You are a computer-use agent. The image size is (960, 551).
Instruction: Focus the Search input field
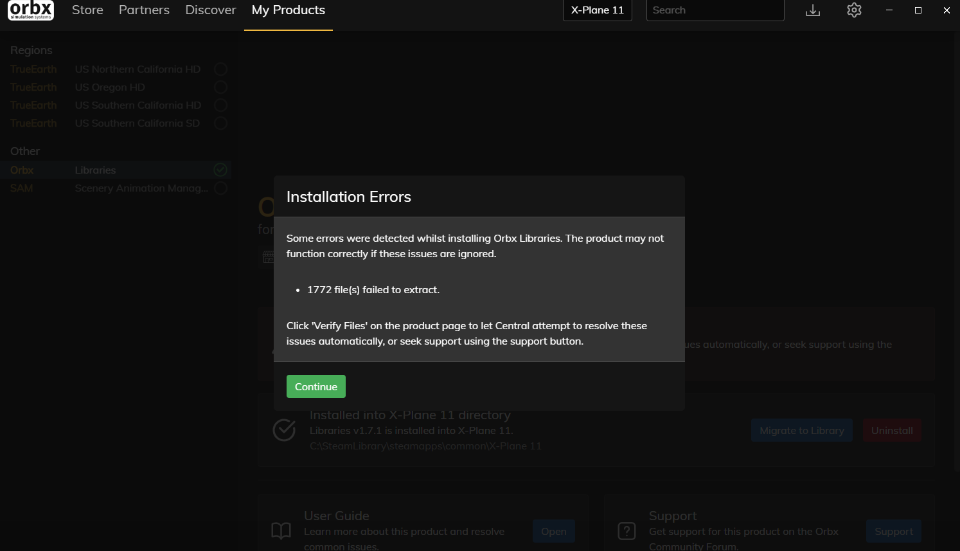715,10
